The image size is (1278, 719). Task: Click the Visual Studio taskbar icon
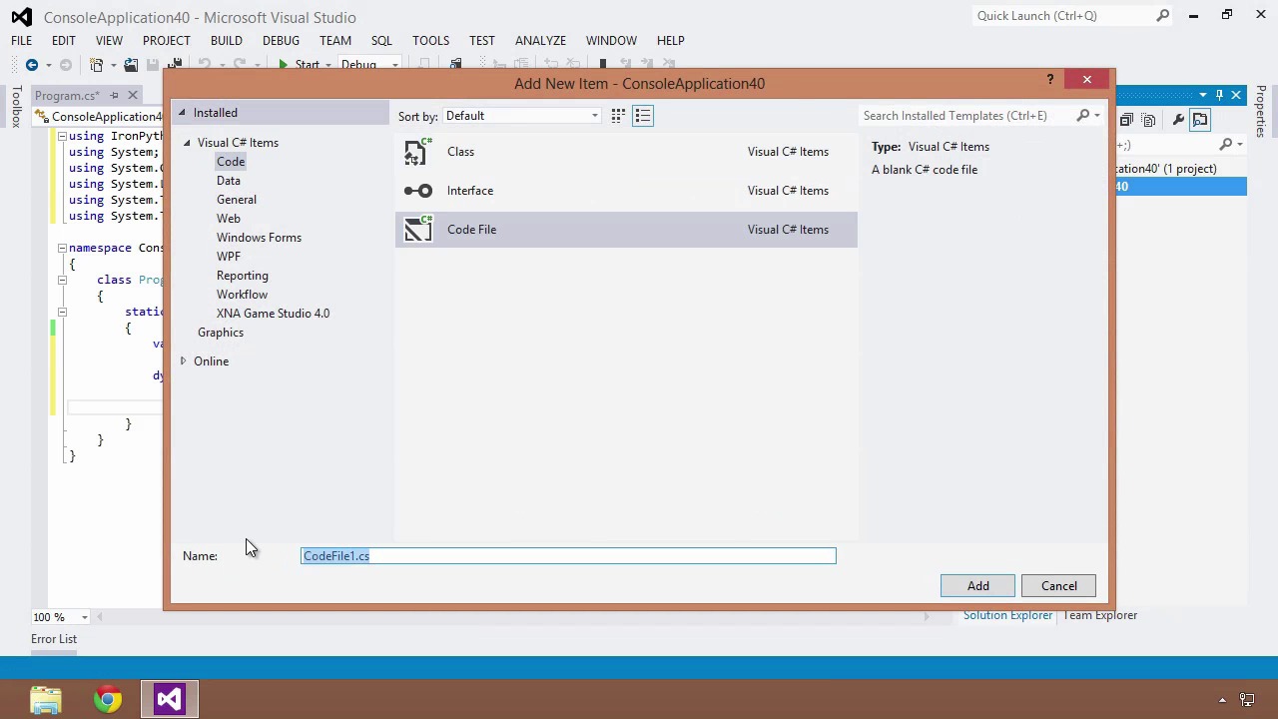(170, 699)
